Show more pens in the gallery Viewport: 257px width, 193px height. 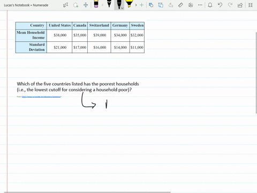pos(136,5)
